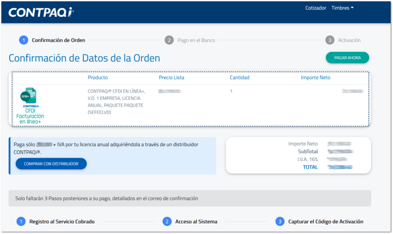Select the Confirmación de Orden step label

coord(58,40)
